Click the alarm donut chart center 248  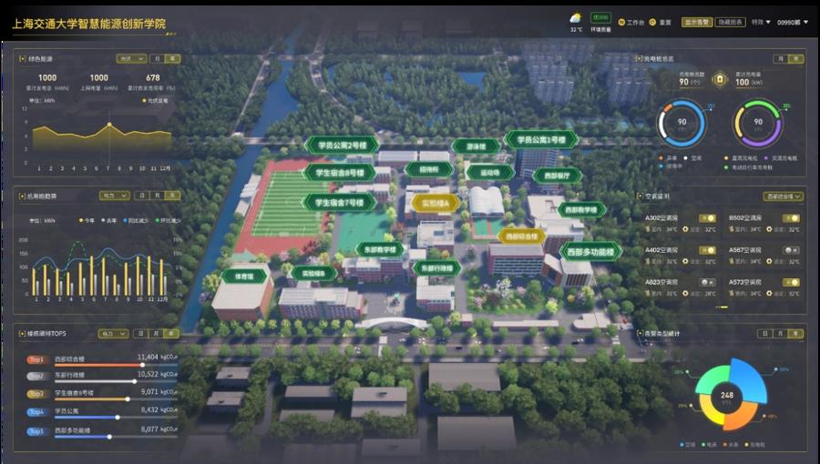tap(727, 395)
